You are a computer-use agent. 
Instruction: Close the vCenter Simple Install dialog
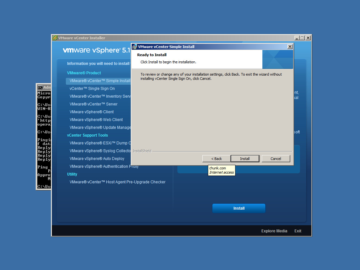[x=290, y=47]
